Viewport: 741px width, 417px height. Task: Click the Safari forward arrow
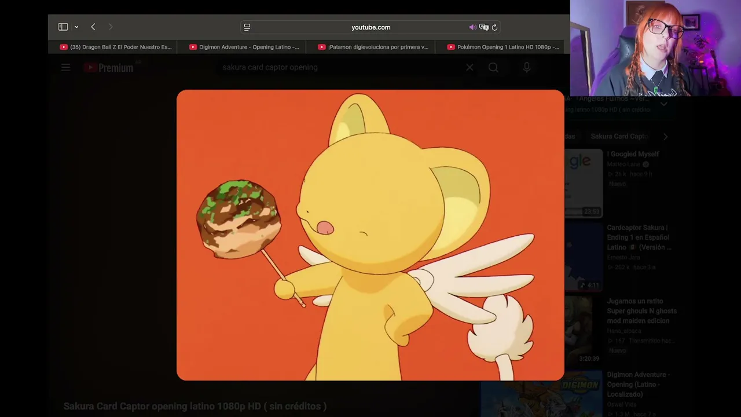pyautogui.click(x=111, y=27)
